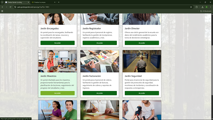The height and width of the screenshot is (120, 213).
Task: Go back to the previous page
Action: point(2,7)
